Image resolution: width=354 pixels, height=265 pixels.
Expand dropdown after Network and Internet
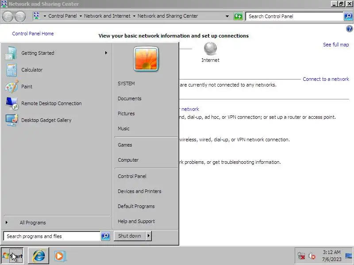[x=134, y=16]
